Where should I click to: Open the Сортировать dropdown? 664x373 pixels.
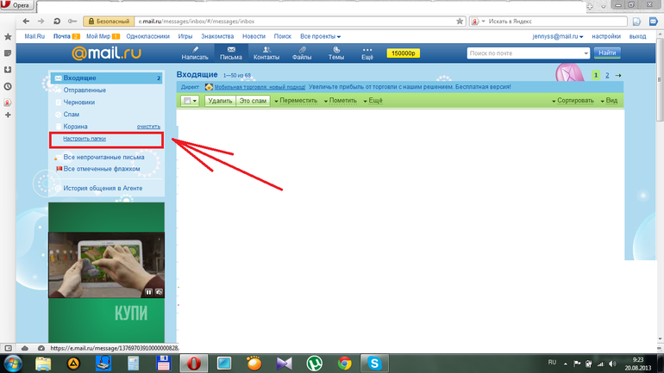(x=573, y=101)
